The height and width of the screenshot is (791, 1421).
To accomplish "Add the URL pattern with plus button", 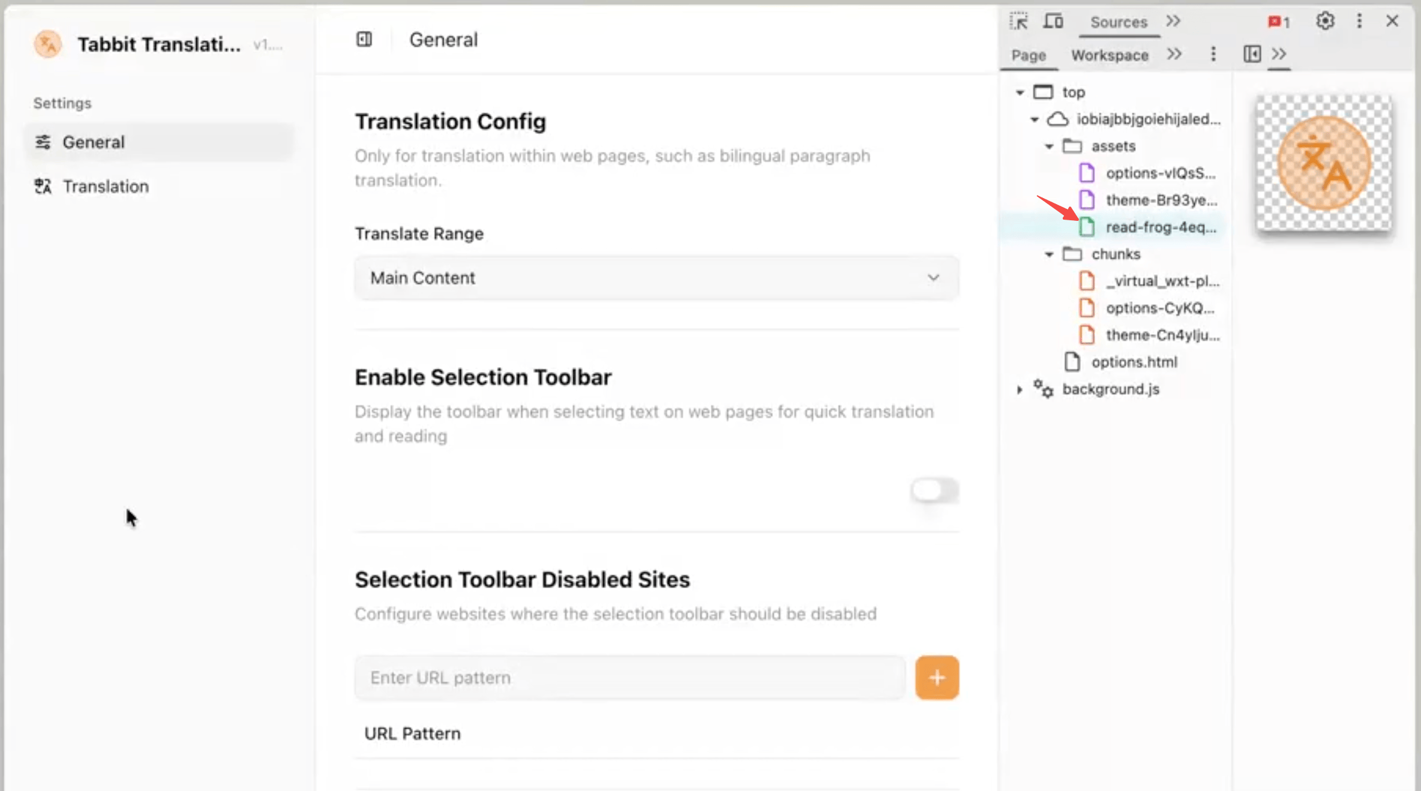I will [937, 678].
